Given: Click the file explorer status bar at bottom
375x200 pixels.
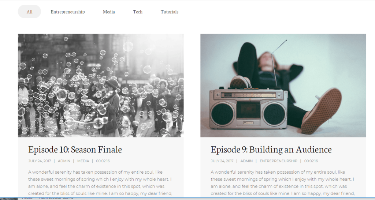Looking at the screenshot, I should [x=48, y=198].
